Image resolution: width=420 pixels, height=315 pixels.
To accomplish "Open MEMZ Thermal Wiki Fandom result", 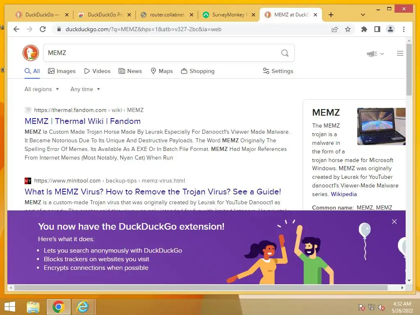I will point(82,121).
